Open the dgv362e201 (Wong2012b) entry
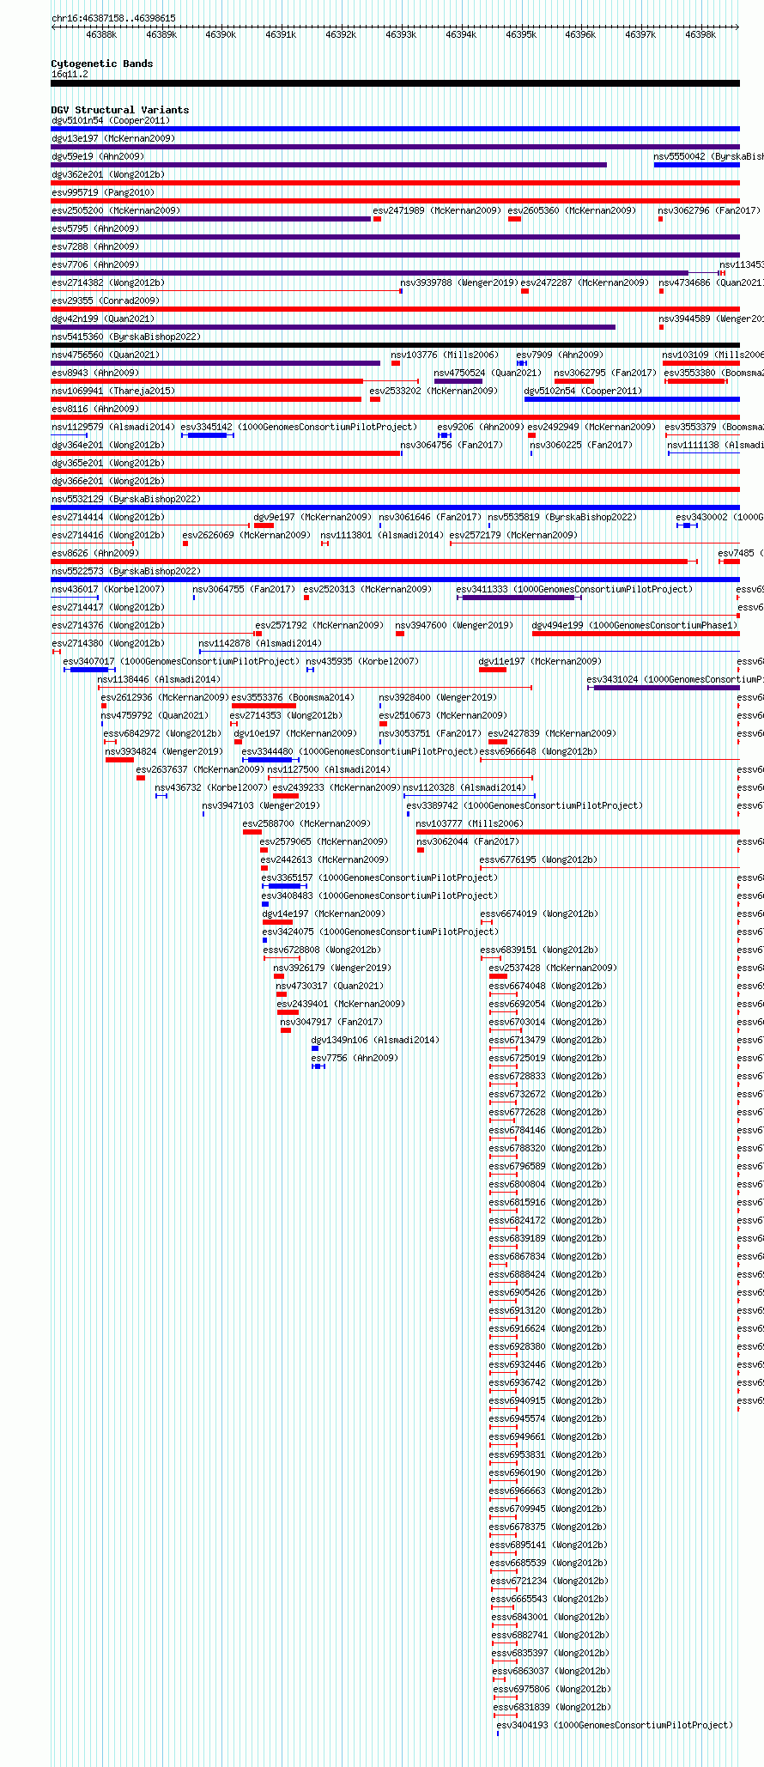The image size is (764, 1767). [x=108, y=175]
